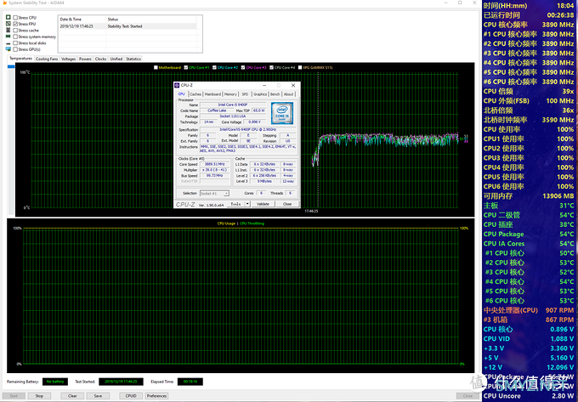Open the Memory tab in CPU-Z
The height and width of the screenshot is (402, 578).
click(x=230, y=94)
